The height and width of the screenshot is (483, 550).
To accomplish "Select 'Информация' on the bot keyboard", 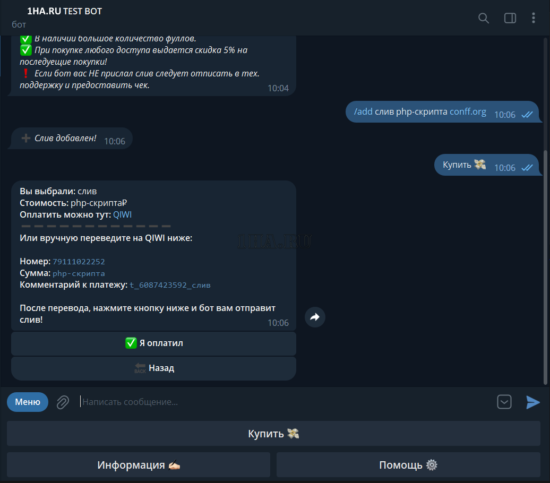I will [138, 465].
